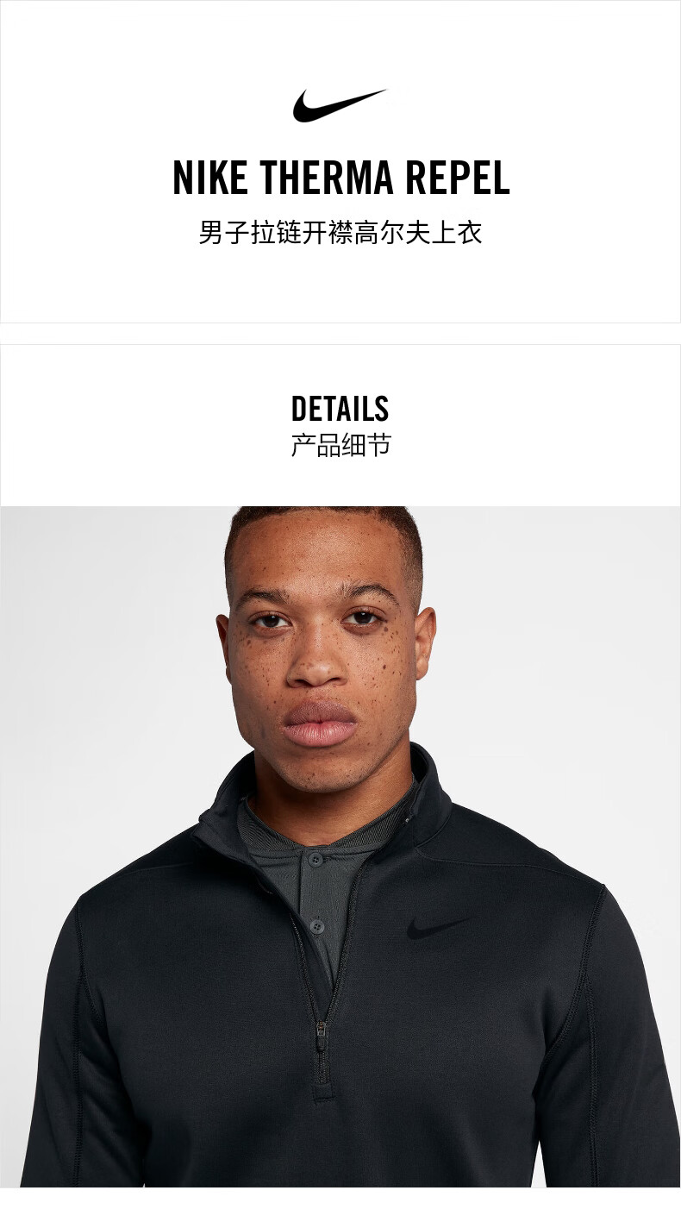The image size is (681, 1209).
Task: Click the word REPEL in the title
Action: pyautogui.click(x=459, y=179)
